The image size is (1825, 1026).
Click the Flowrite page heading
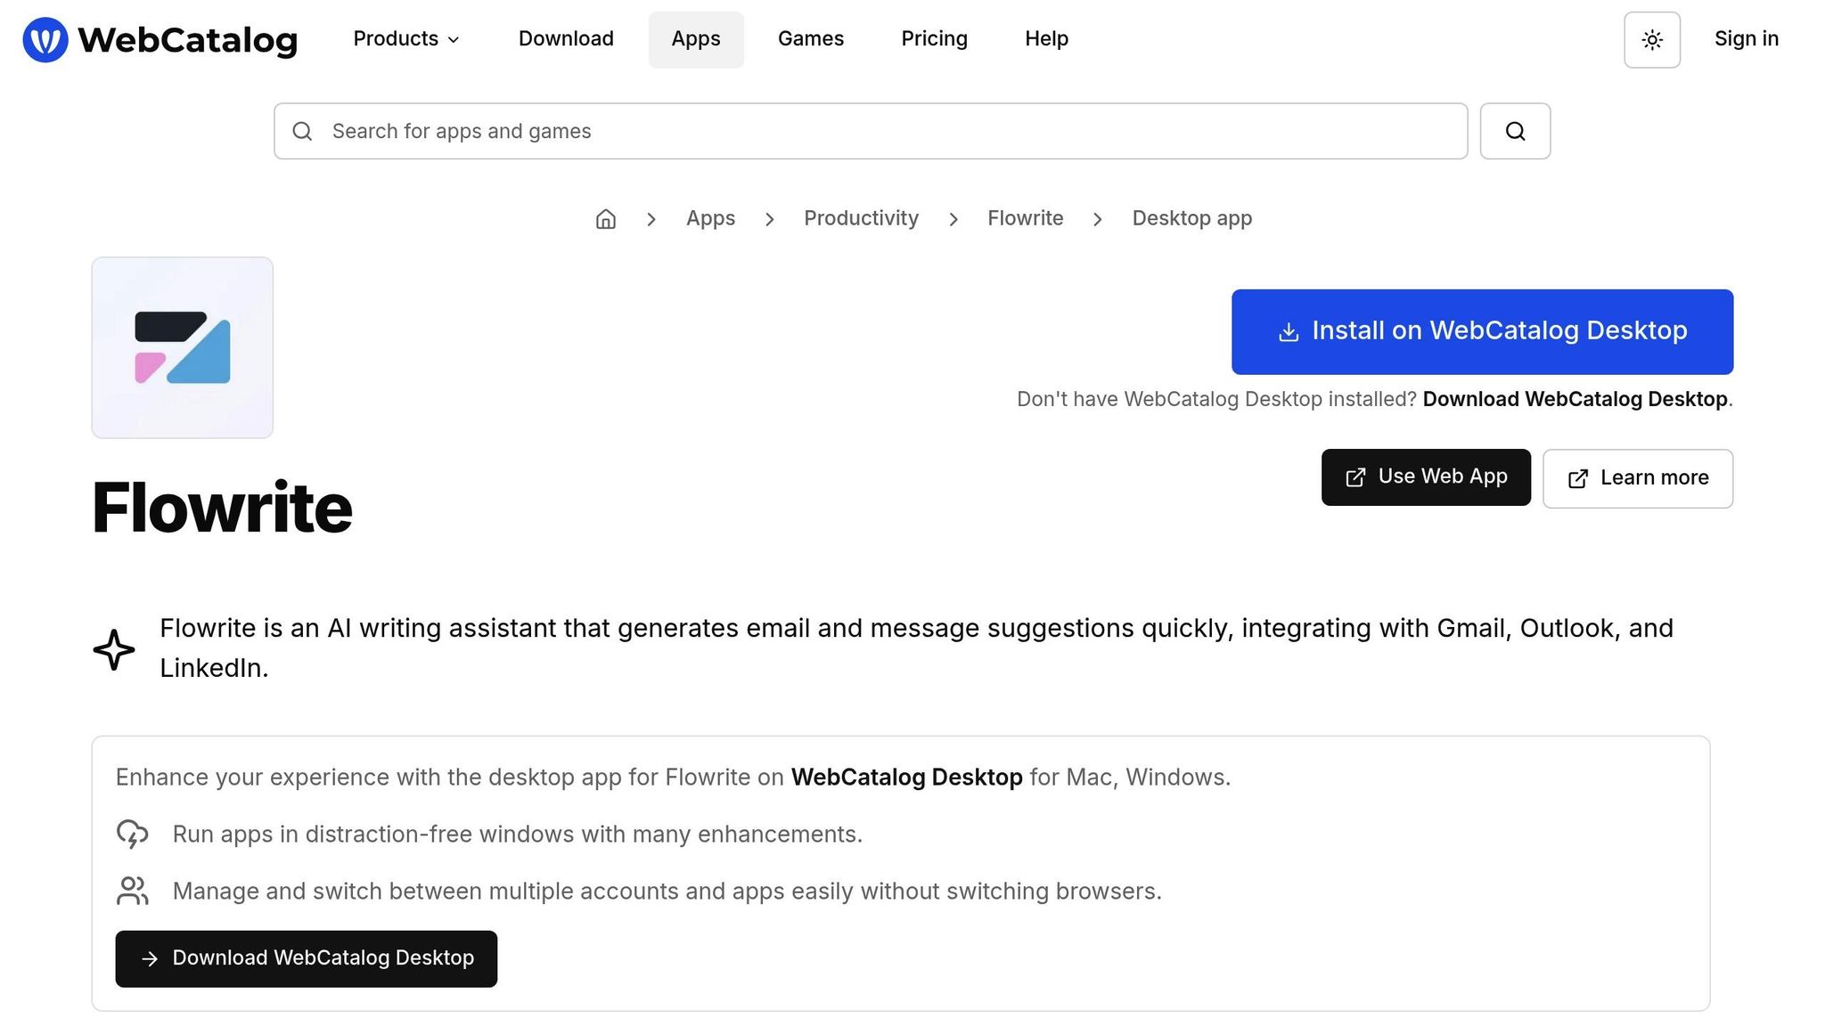(x=222, y=508)
